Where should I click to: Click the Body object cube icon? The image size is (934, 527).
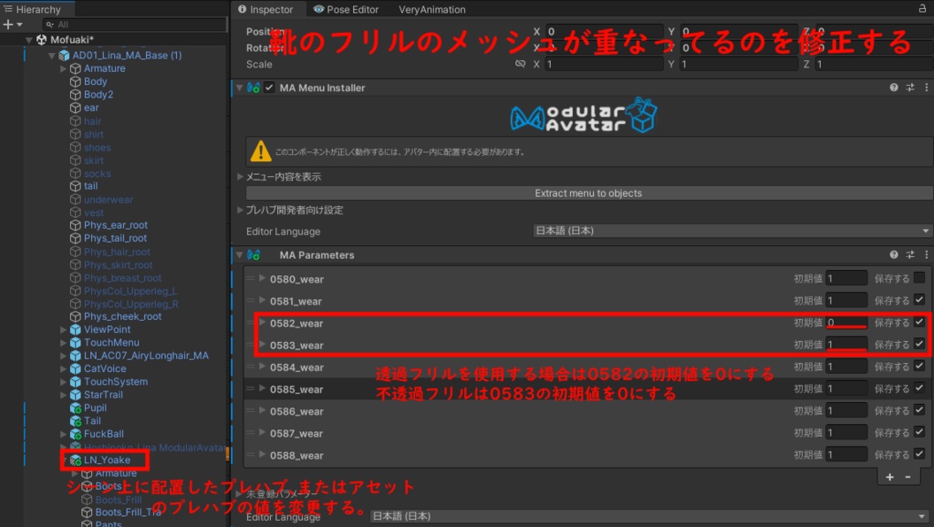coord(76,81)
